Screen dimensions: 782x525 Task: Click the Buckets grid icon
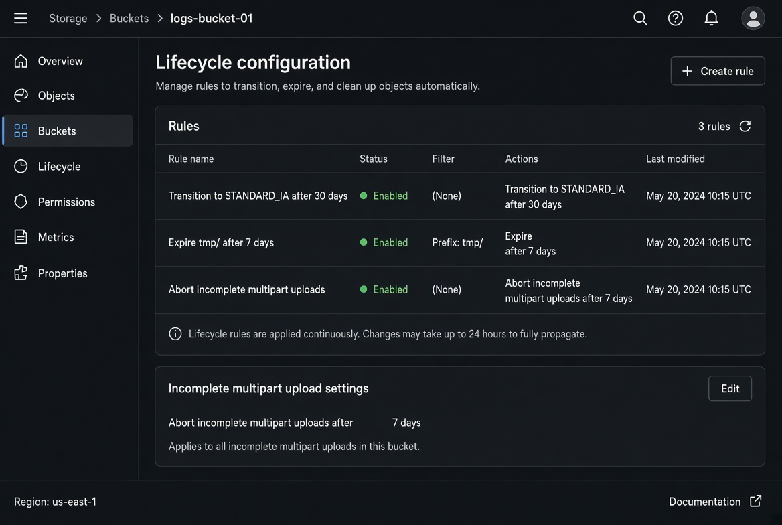point(21,131)
